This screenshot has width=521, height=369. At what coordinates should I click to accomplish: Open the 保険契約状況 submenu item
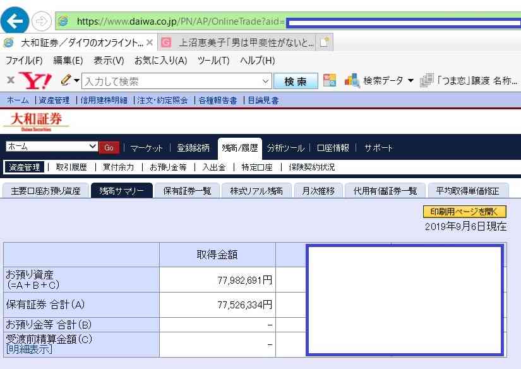point(312,167)
